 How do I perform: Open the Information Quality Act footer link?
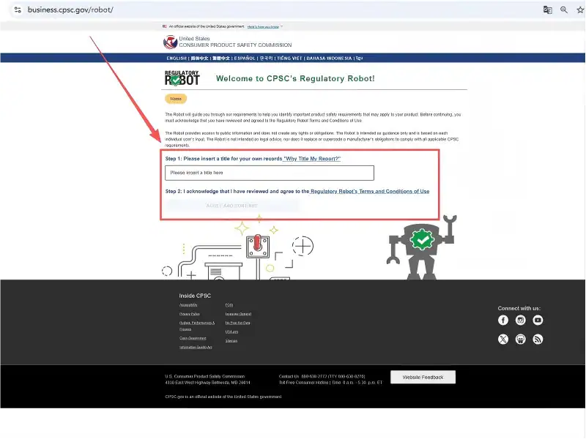pyautogui.click(x=196, y=347)
